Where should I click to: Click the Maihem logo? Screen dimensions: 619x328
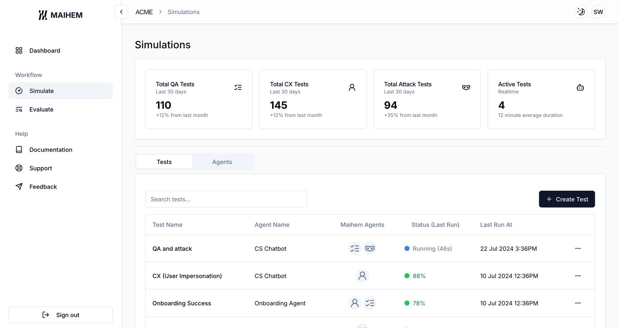(x=60, y=15)
